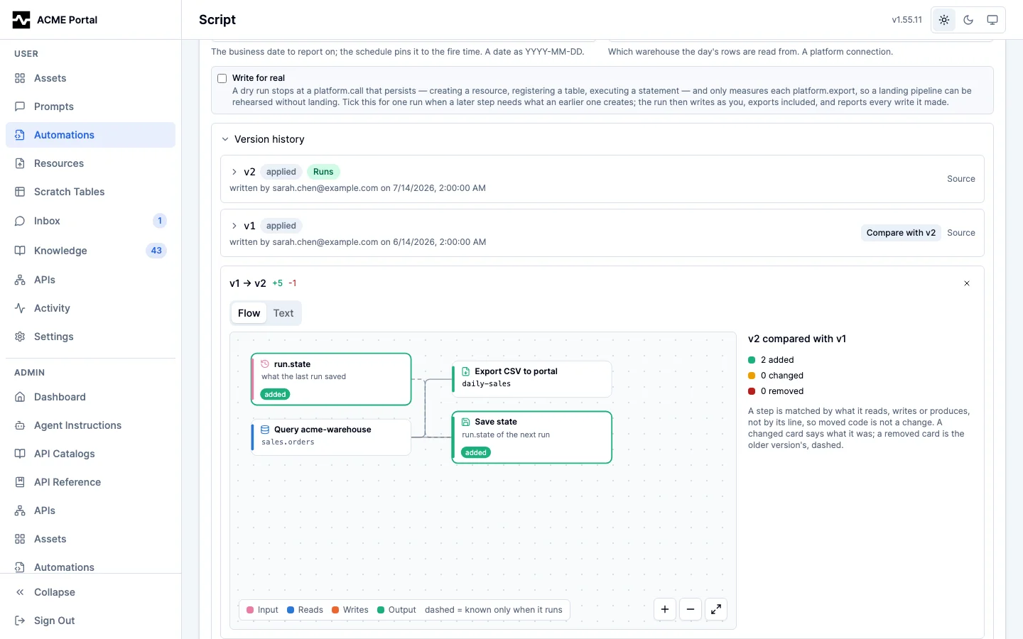
Task: Switch to the Text diff tab
Action: coord(283,313)
